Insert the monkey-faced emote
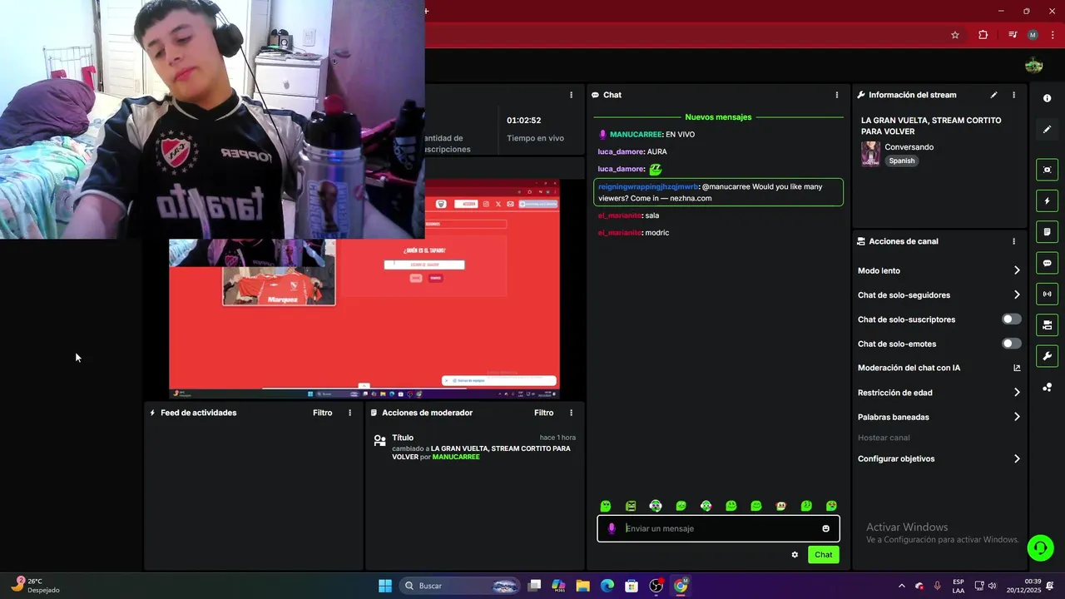 pyautogui.click(x=781, y=506)
